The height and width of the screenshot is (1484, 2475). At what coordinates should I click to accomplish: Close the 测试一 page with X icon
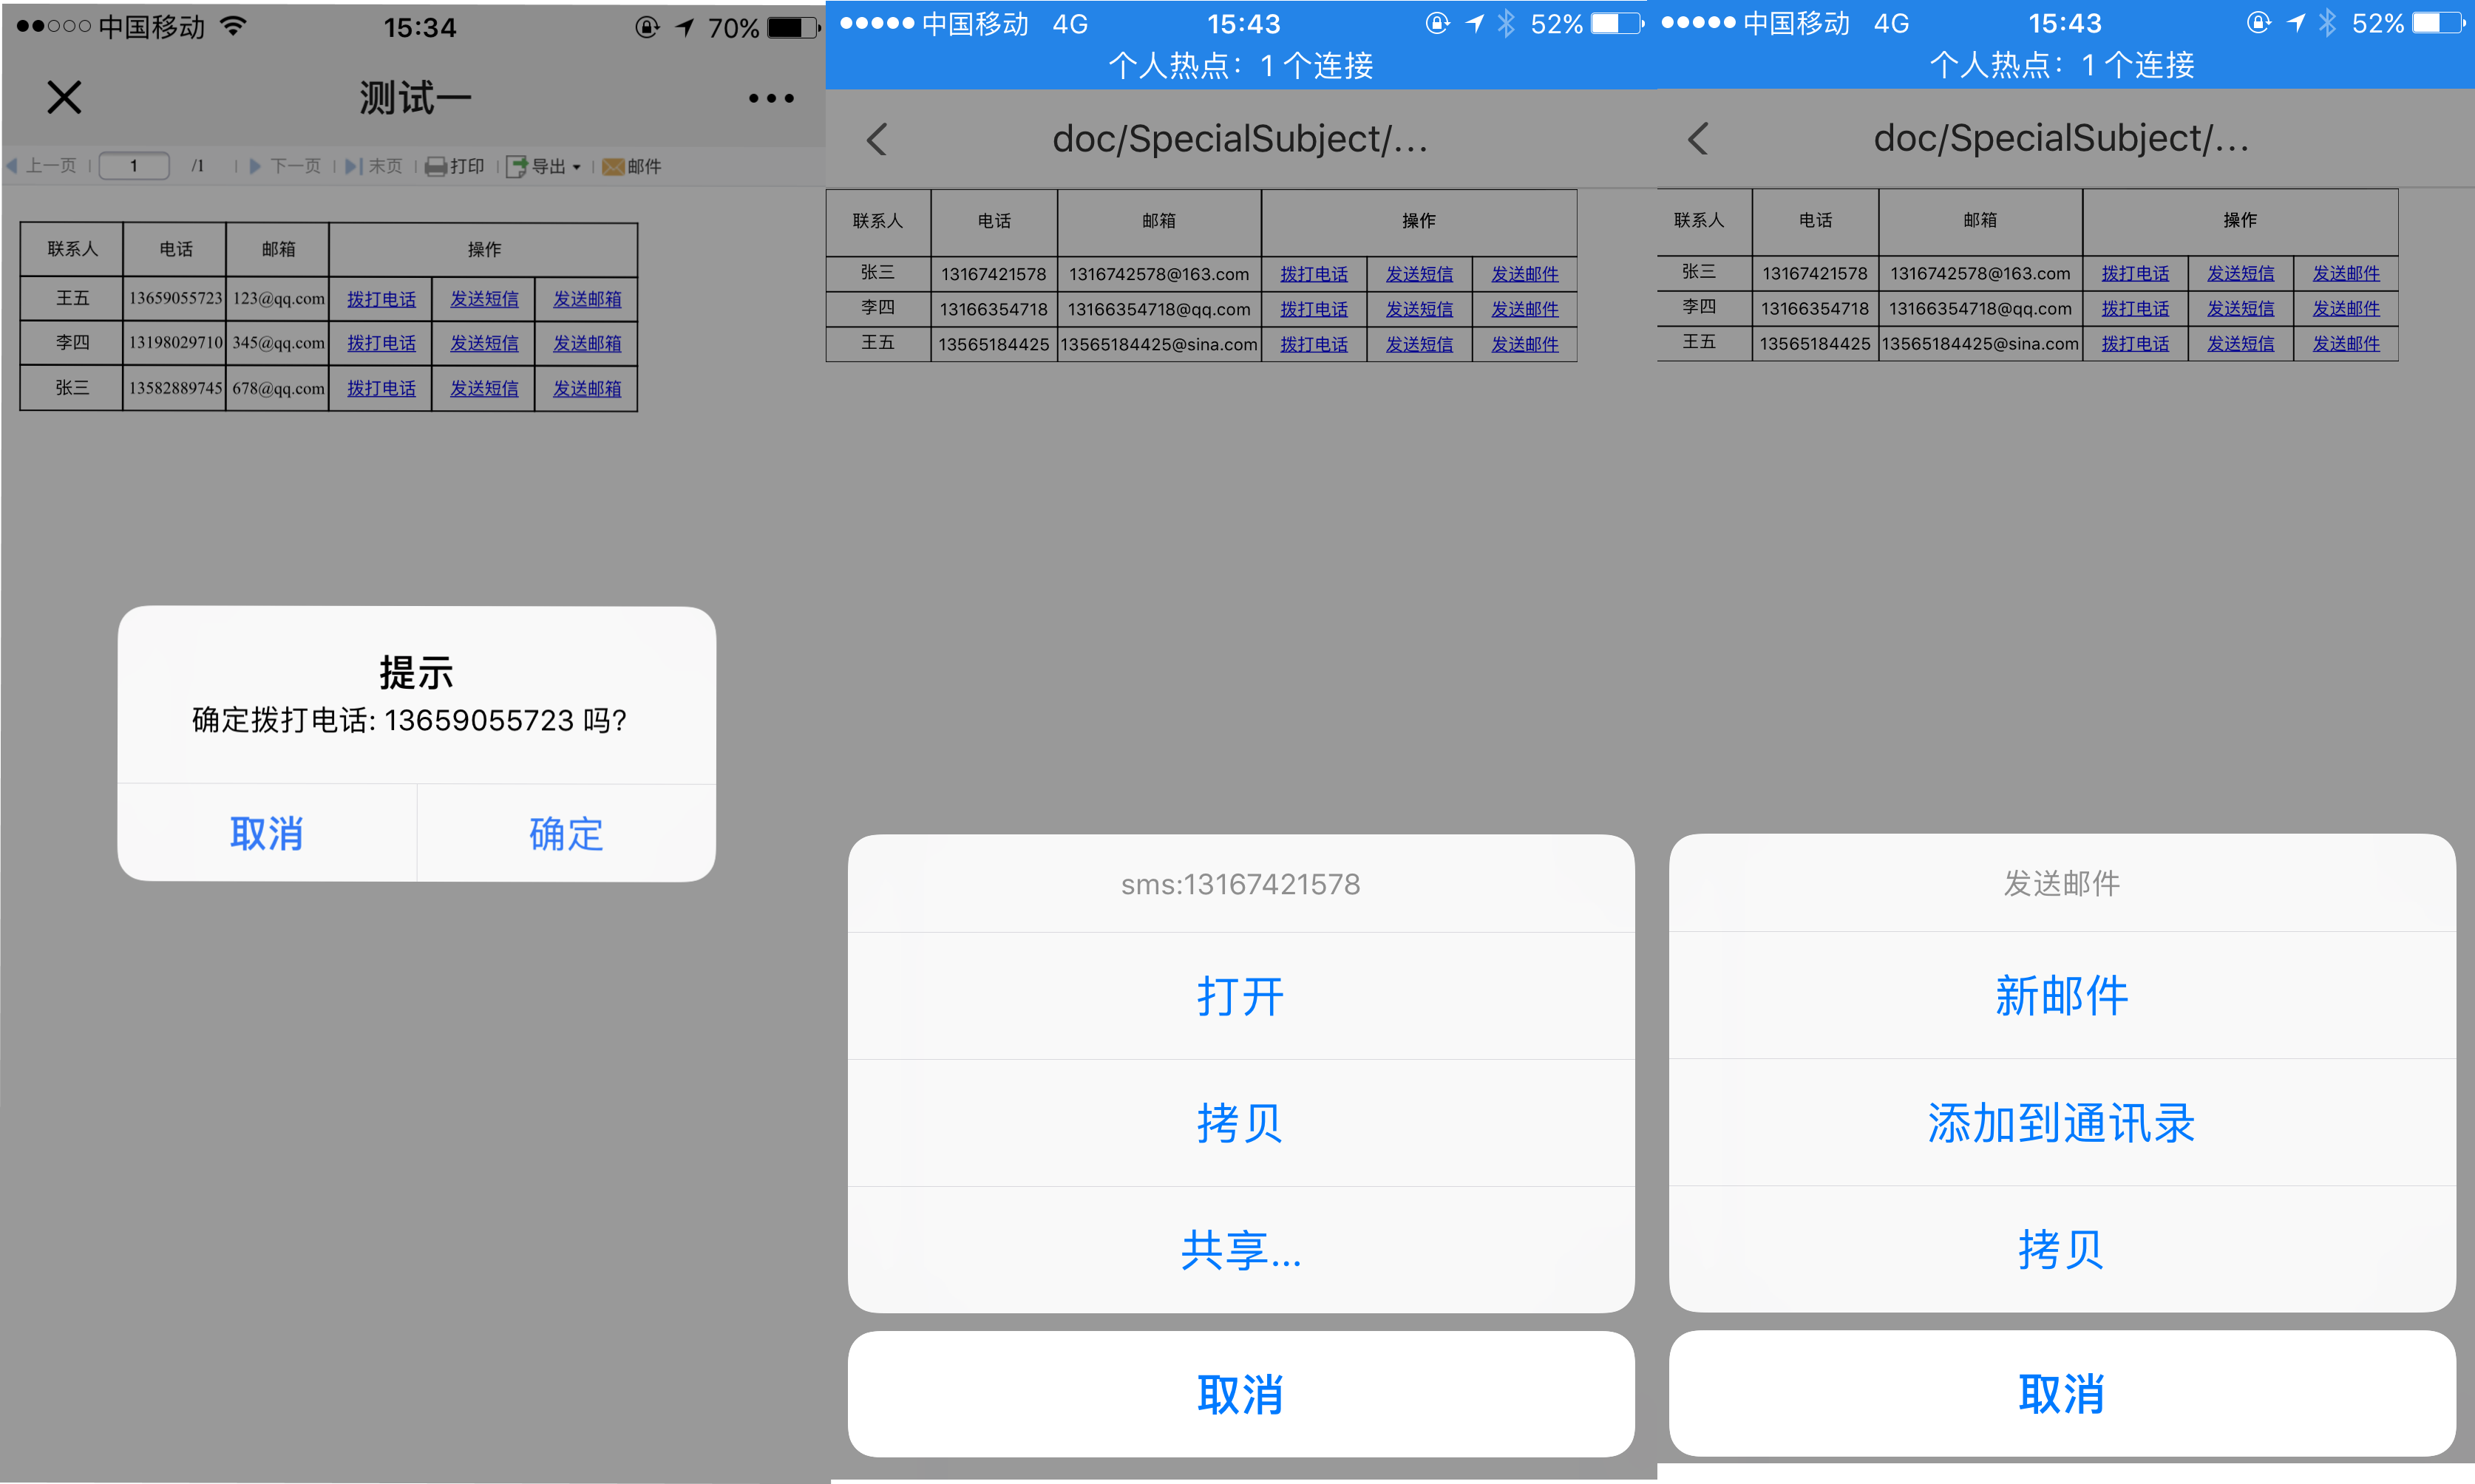(x=64, y=98)
